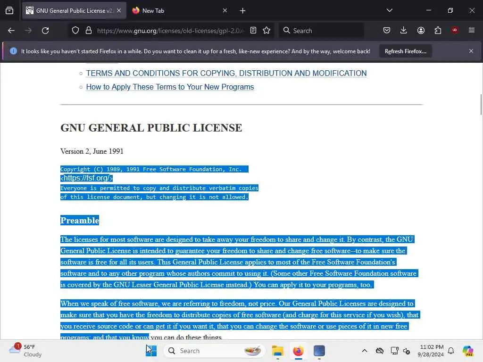Open File Explorer from the taskbar
Screen dimensions: 483x362
coord(277,351)
